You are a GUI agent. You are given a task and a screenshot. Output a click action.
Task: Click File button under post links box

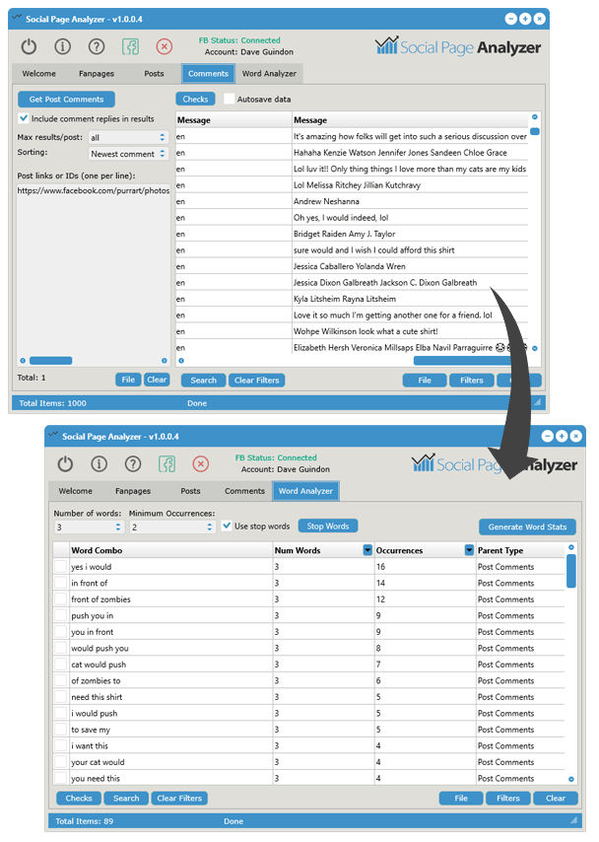(x=128, y=380)
